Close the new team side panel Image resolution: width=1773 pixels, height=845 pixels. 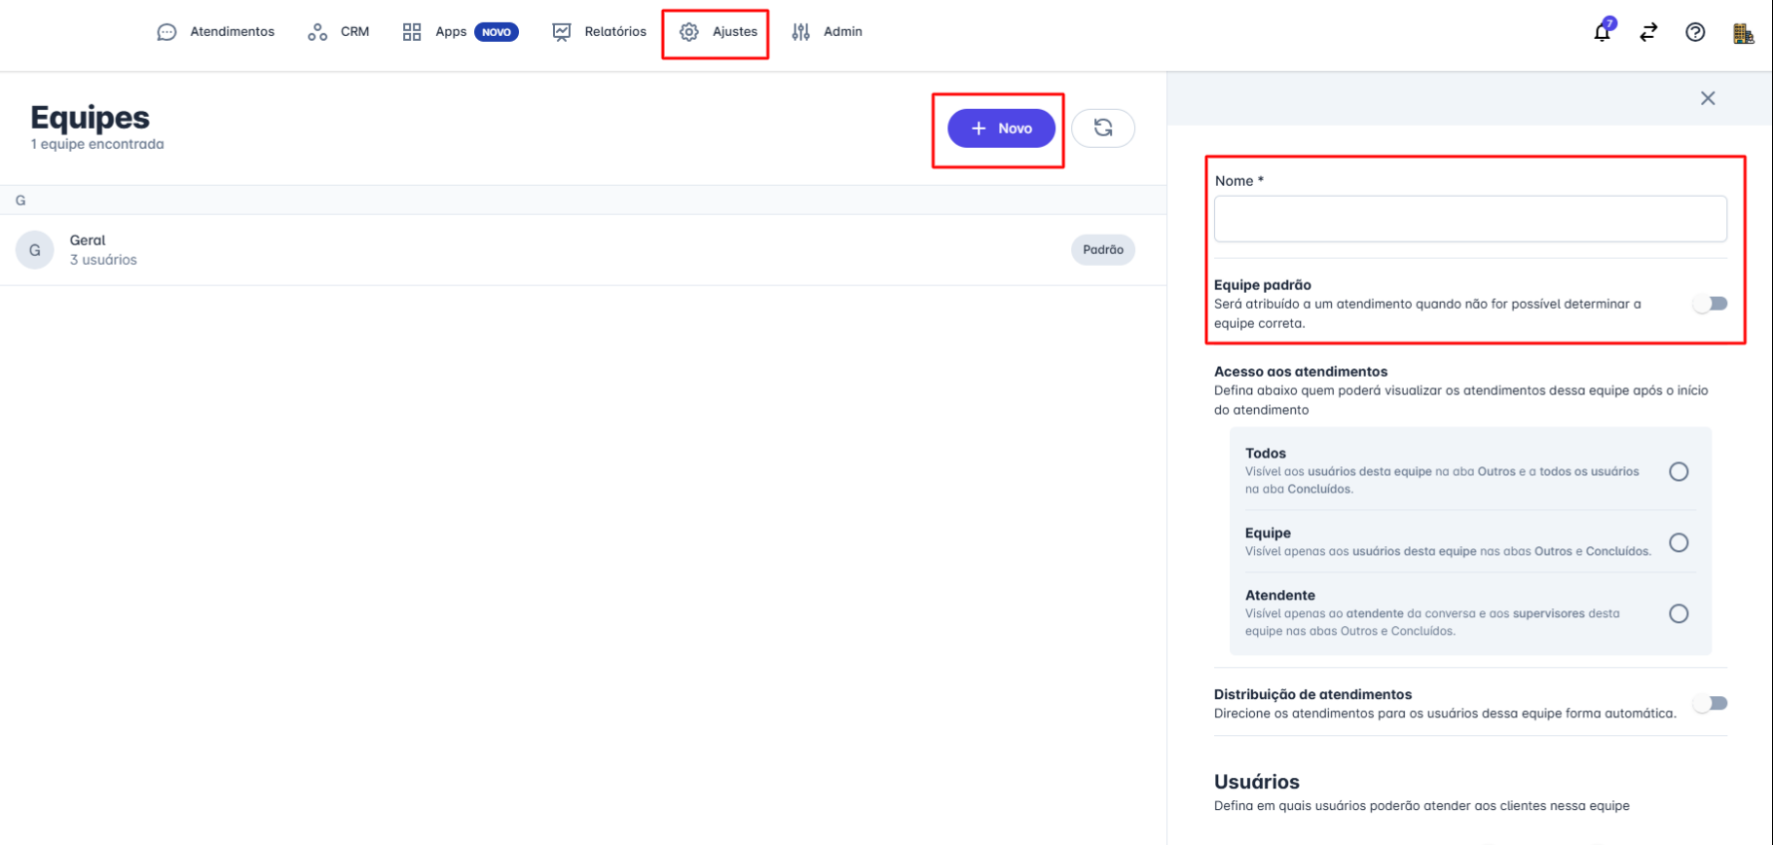point(1708,98)
